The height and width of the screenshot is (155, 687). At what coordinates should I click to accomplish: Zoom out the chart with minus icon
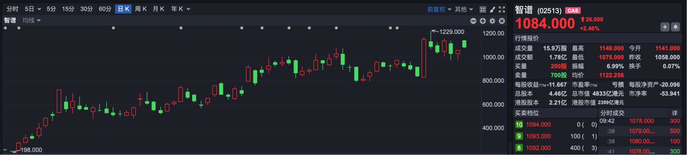pyautogui.click(x=473, y=21)
